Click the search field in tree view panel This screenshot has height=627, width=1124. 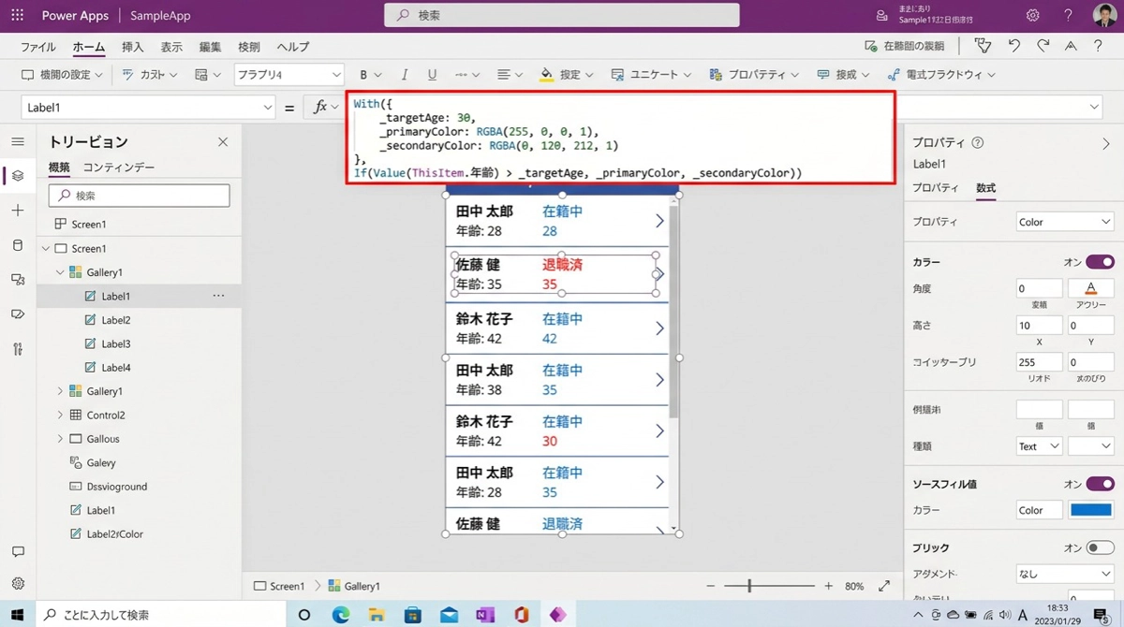(139, 196)
